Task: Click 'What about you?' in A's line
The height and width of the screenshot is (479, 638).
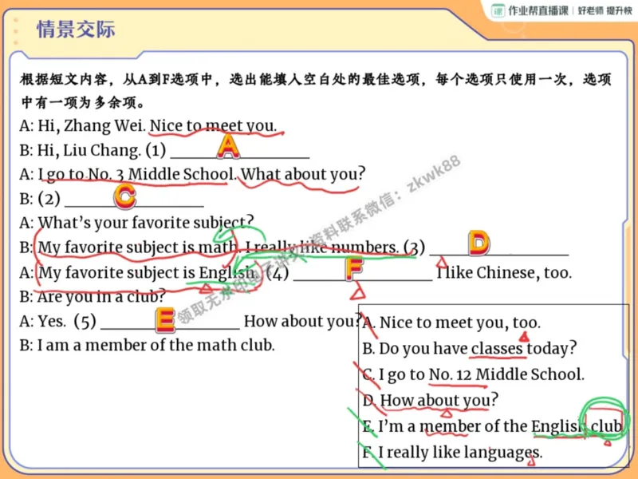Action: [x=303, y=174]
